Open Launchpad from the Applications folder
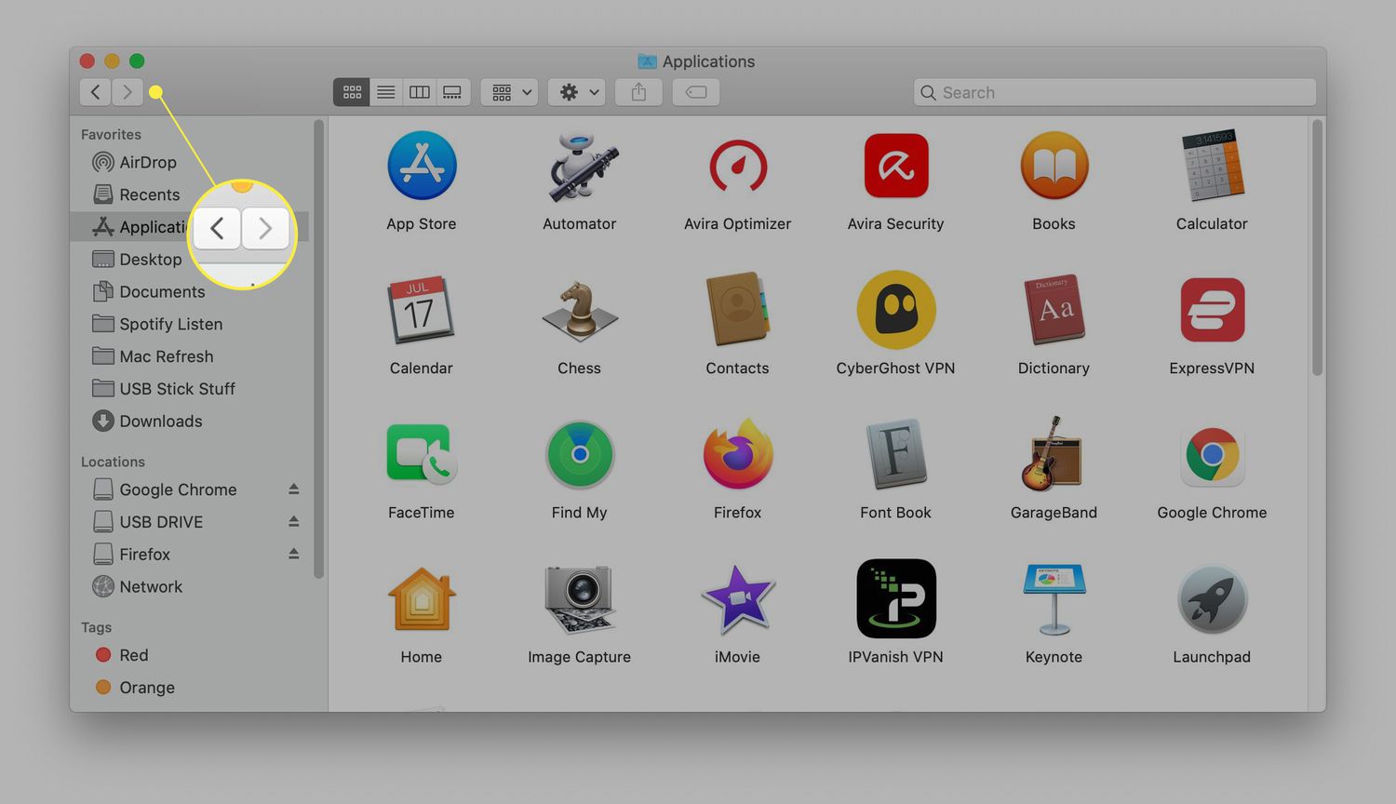Viewport: 1396px width, 804px height. 1212,598
